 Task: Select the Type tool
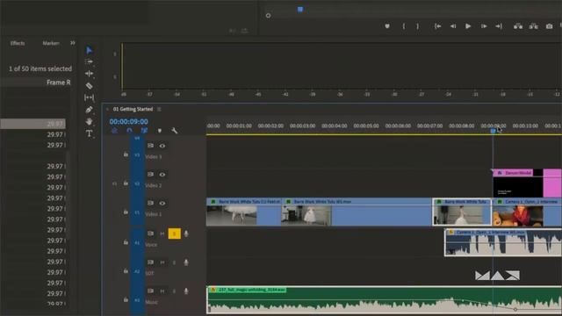click(x=90, y=133)
